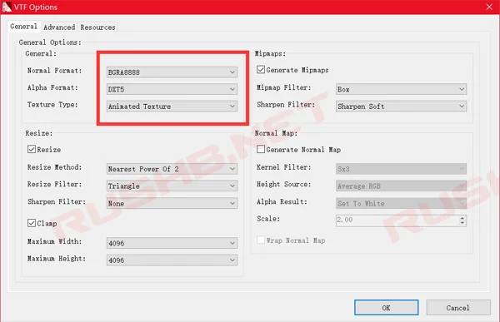This screenshot has width=500, height=322.
Task: Click the disabled Height Source dropdown showing Average RGB
Action: point(401,186)
